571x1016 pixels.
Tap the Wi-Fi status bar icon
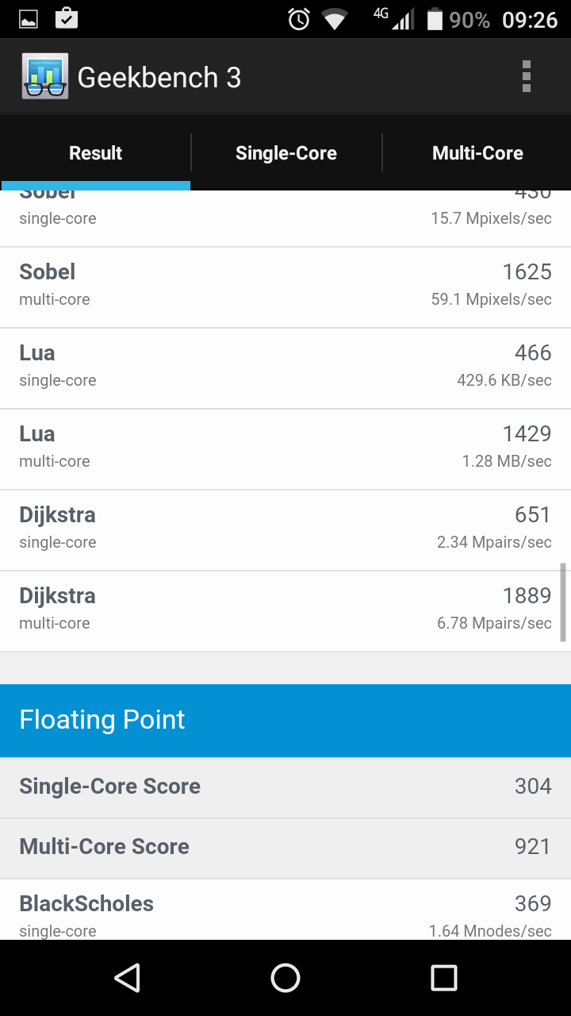tap(335, 19)
